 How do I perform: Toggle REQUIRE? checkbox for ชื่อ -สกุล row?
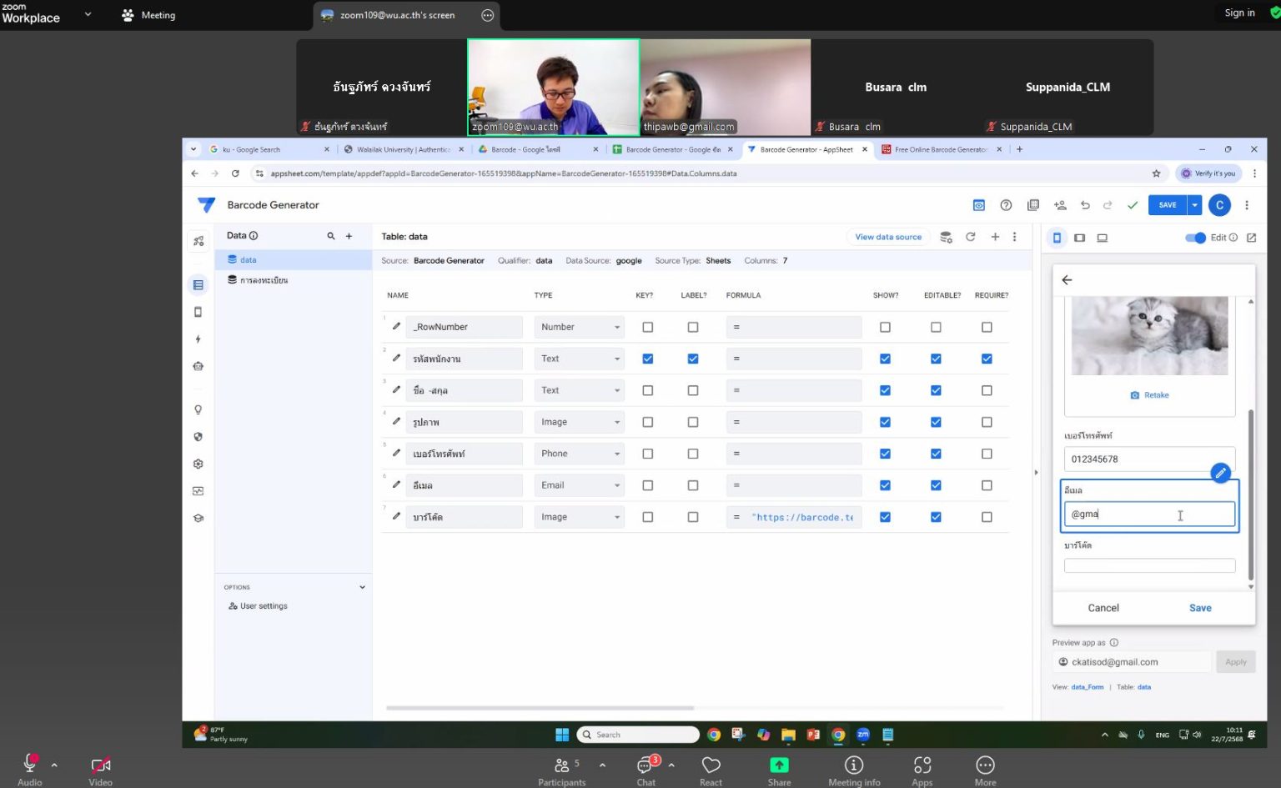987,391
